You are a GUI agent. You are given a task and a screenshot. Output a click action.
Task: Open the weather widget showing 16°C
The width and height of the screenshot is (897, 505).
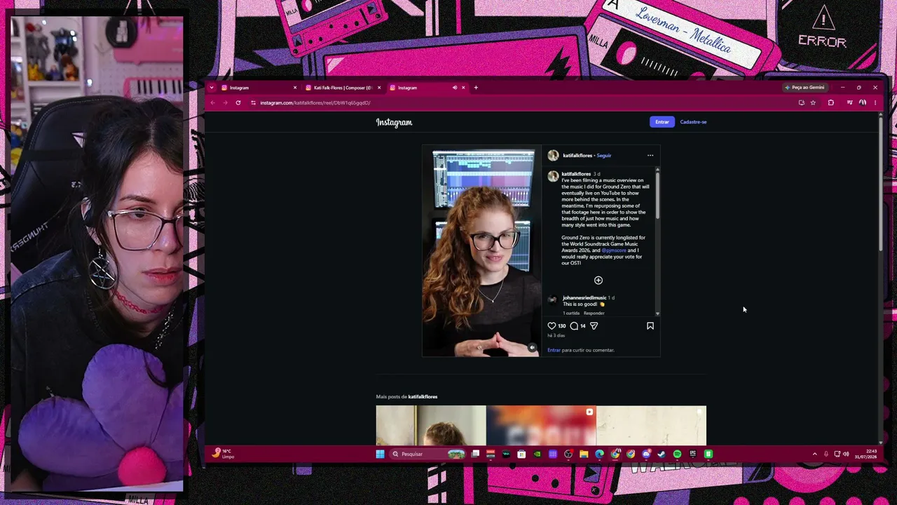click(224, 454)
